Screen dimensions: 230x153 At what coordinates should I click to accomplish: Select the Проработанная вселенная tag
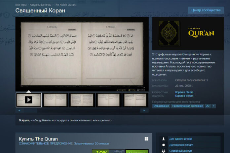click(187, 106)
